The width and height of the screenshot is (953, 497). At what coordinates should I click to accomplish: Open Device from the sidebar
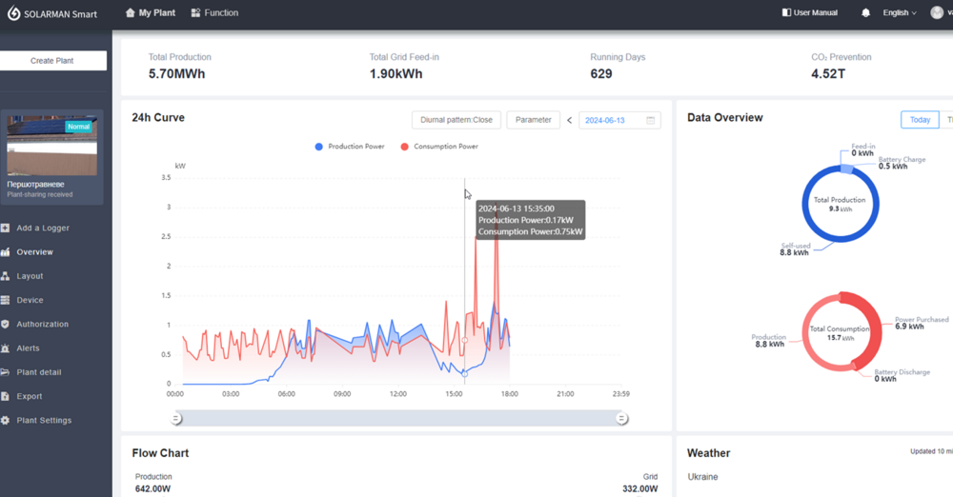pyautogui.click(x=30, y=300)
